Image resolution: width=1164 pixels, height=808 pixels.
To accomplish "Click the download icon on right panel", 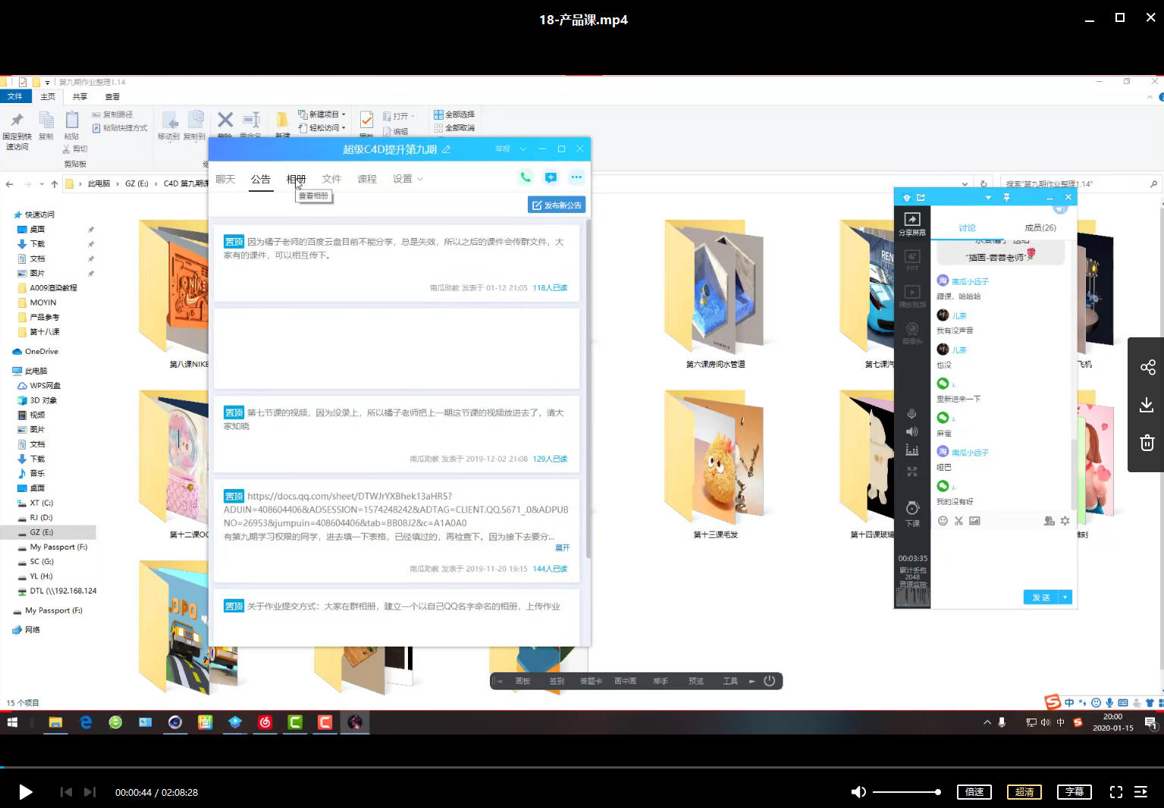I will point(1147,405).
